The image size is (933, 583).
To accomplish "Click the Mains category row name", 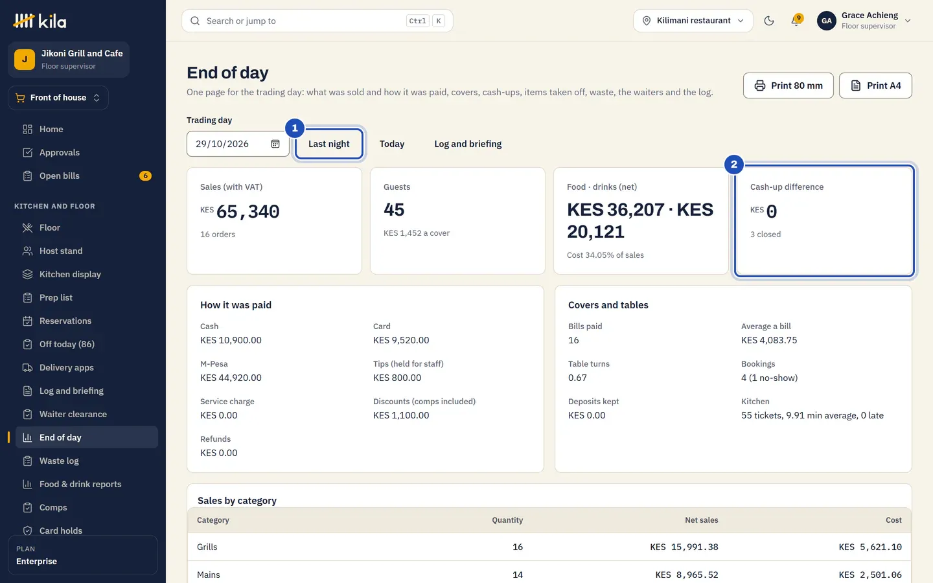I will coord(209,575).
